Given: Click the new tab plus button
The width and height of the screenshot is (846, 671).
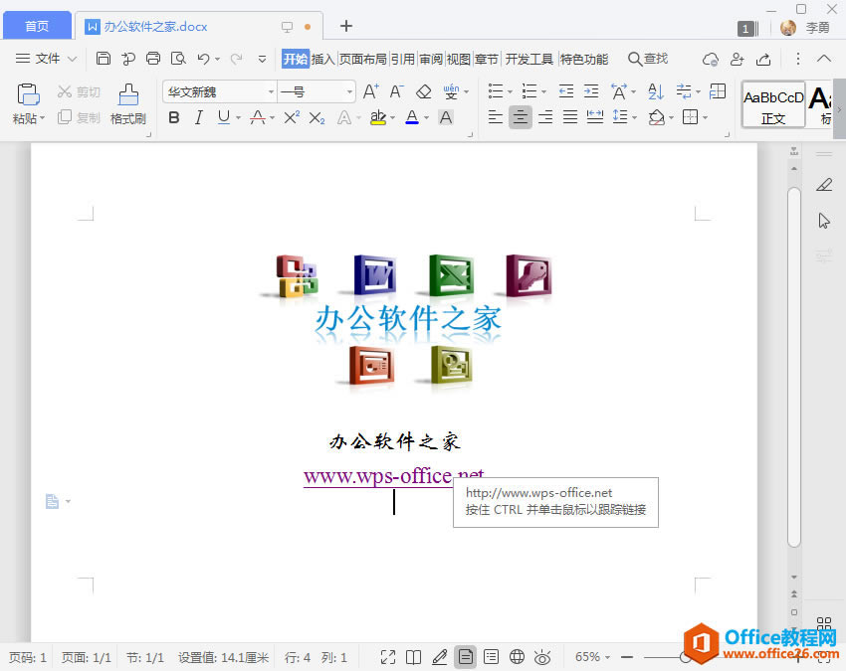Looking at the screenshot, I should (345, 25).
